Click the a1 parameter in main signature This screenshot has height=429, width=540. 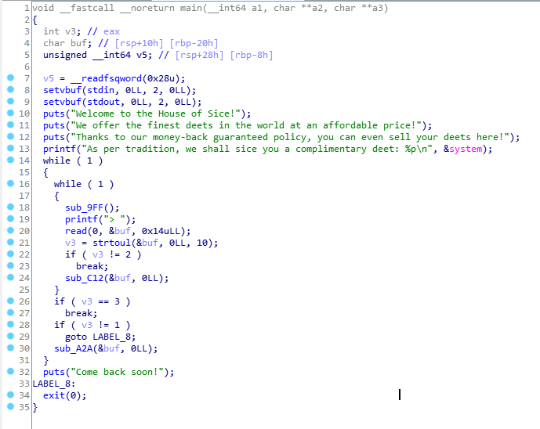pyautogui.click(x=257, y=8)
